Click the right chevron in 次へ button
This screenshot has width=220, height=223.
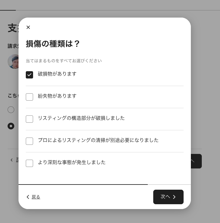174,197
